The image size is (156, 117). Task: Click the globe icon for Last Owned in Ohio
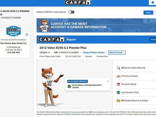click(118, 92)
